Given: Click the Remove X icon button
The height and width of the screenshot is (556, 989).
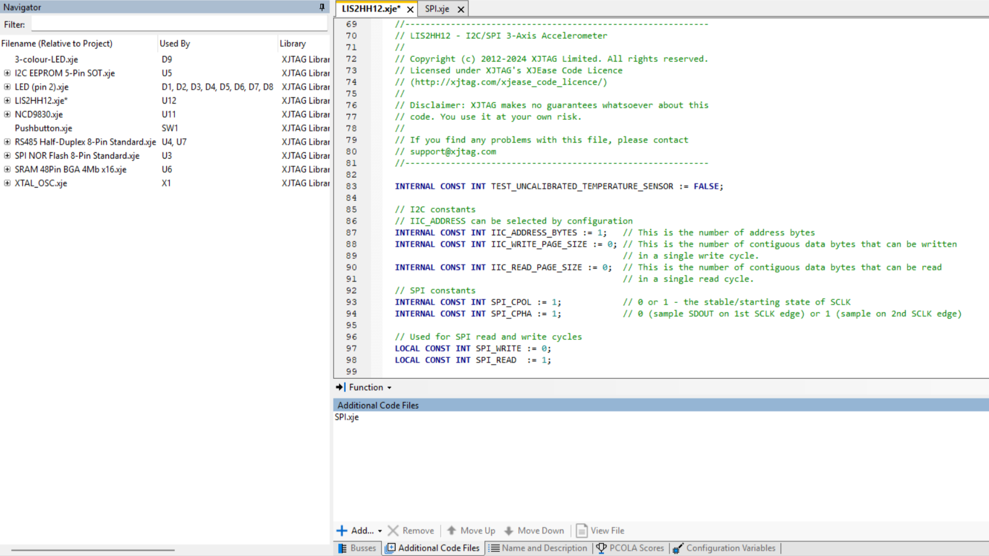Looking at the screenshot, I should pos(393,531).
